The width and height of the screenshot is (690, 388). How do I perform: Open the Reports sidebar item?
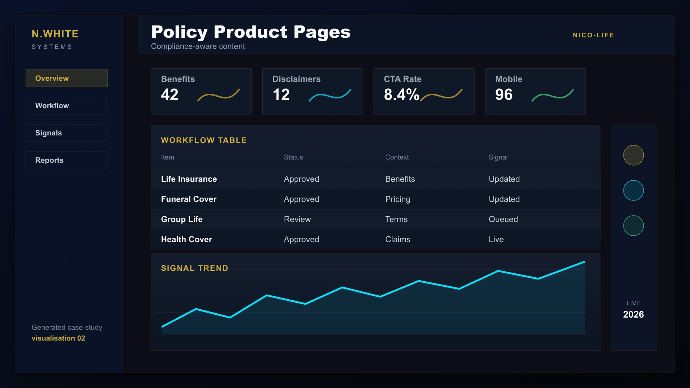tap(67, 160)
